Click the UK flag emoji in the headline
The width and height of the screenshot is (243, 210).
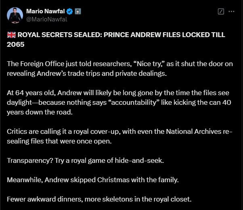(11, 35)
